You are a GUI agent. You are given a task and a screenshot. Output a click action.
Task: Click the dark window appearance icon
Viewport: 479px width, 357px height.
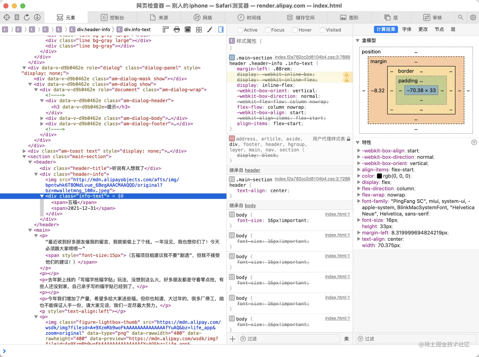[188, 29]
